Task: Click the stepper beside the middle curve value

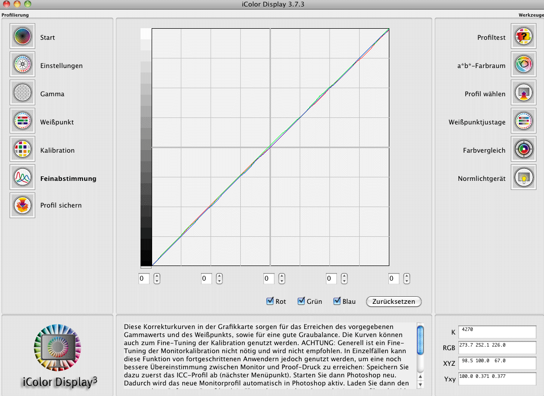Action: pyautogui.click(x=282, y=279)
